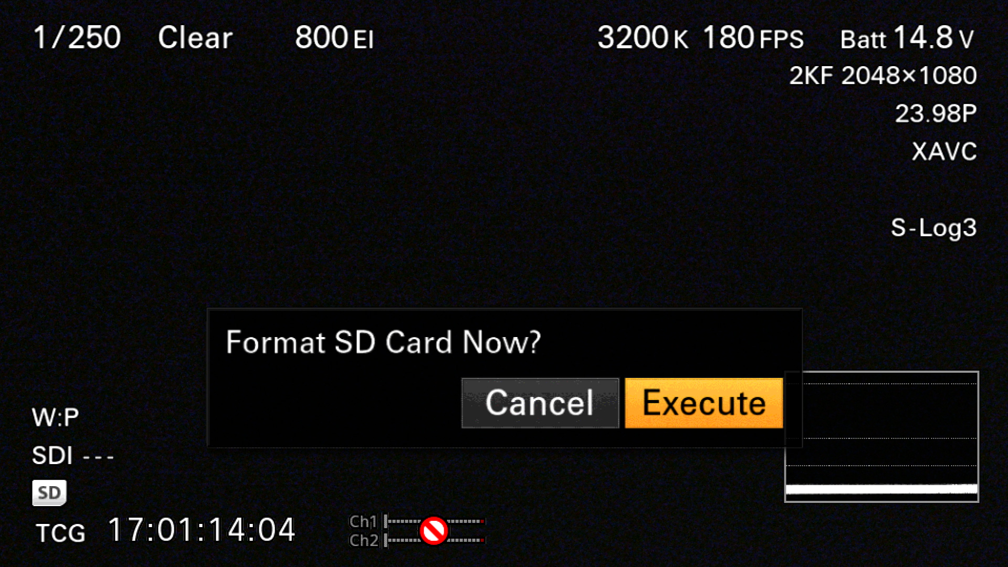
Task: Select the XAVC codec format icon
Action: (943, 151)
